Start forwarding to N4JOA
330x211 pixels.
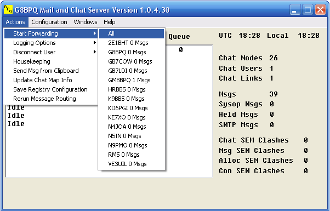point(132,127)
